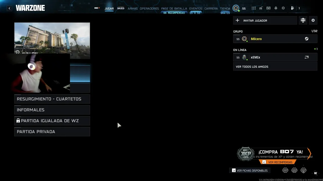The width and height of the screenshot is (323, 181).
Task: Click the blue playlist tile beside the webcam
Action: click(80, 73)
